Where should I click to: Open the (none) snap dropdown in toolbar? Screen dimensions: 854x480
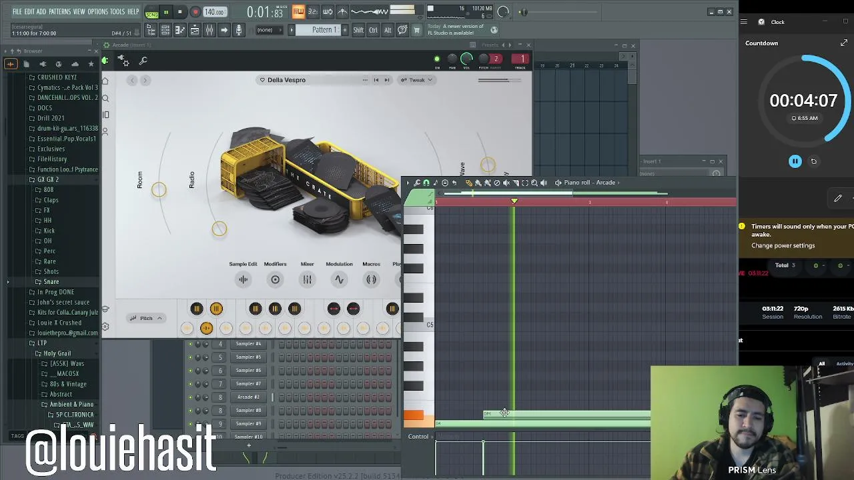(270, 30)
